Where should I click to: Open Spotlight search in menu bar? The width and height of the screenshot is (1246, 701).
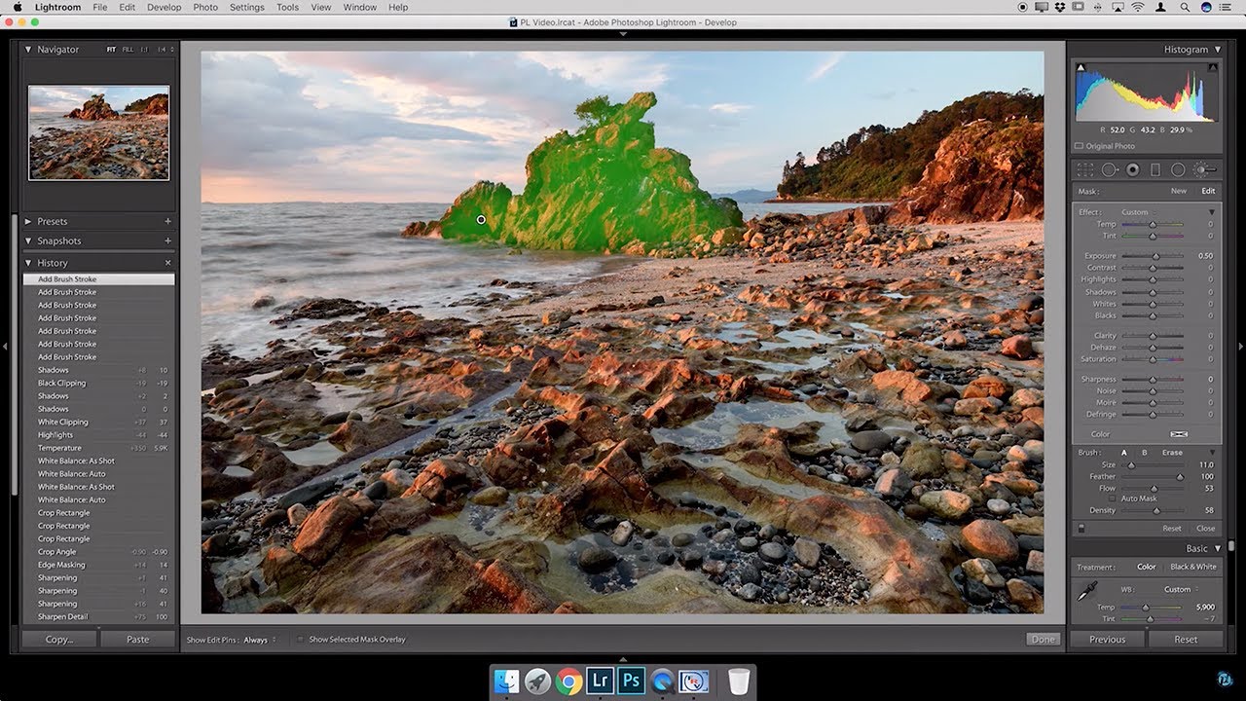tap(1183, 7)
